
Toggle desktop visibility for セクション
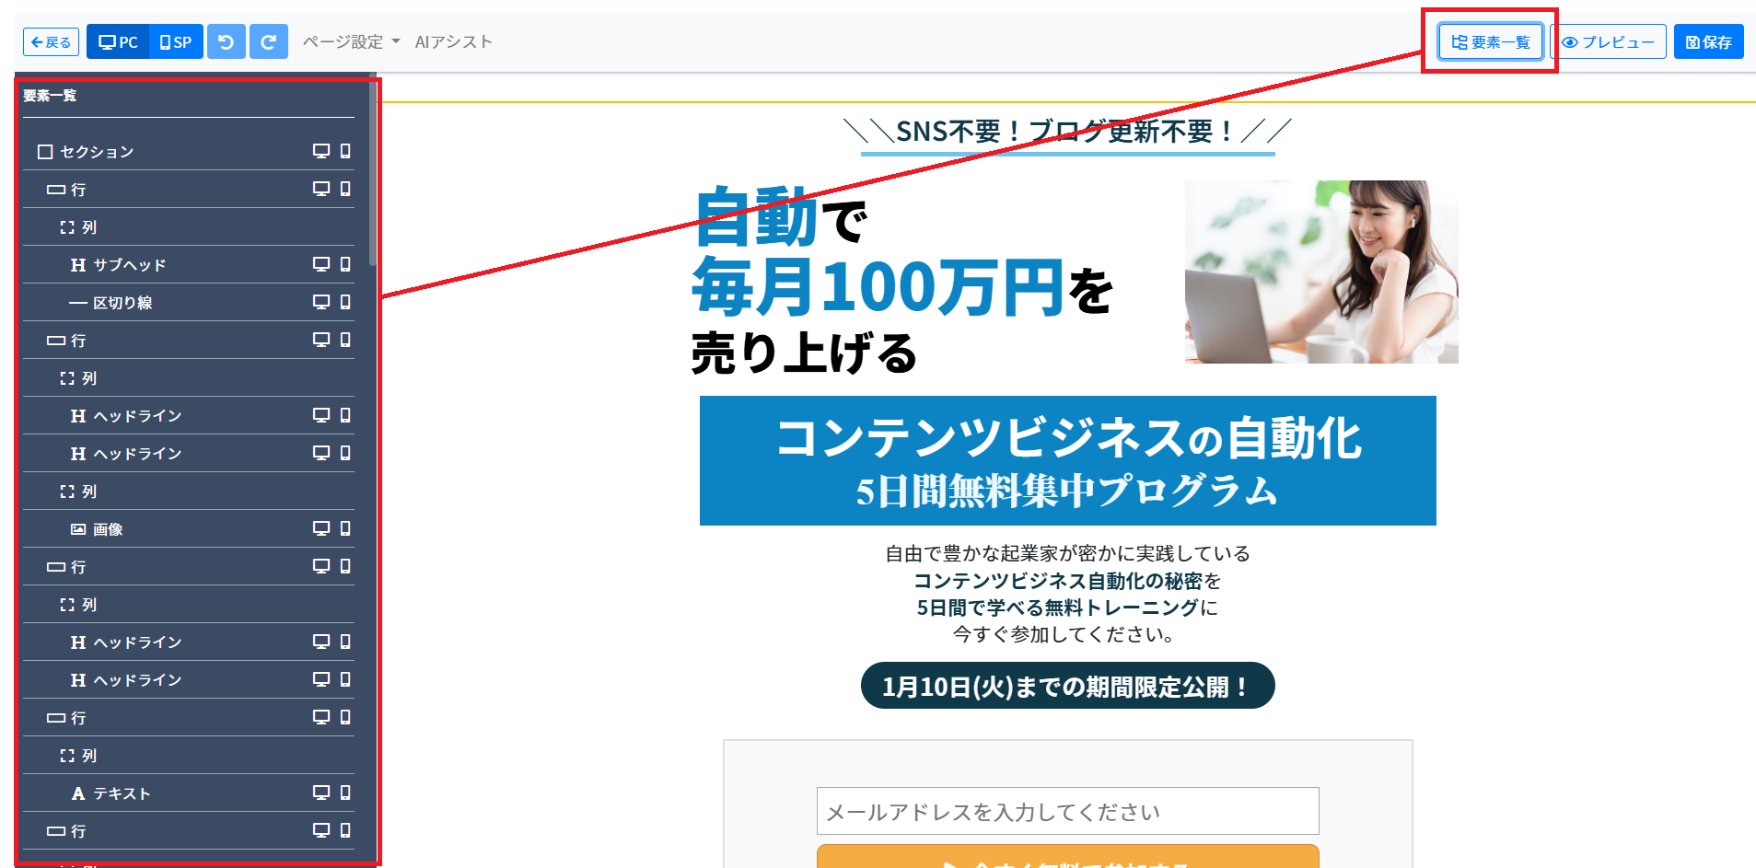coord(321,151)
